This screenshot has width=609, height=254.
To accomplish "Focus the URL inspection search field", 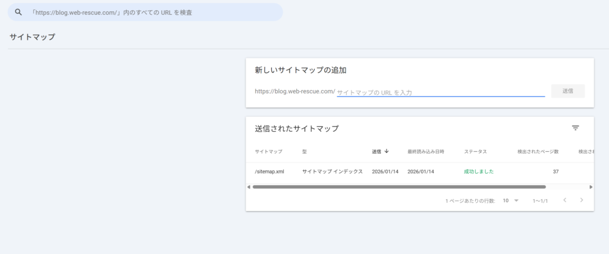I will pyautogui.click(x=149, y=12).
